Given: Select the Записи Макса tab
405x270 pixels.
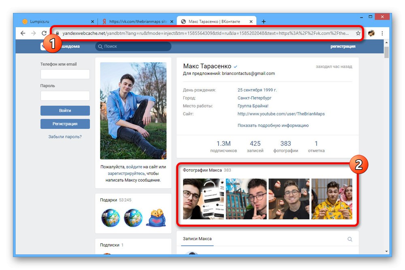Looking at the screenshot, I should click(x=197, y=239).
